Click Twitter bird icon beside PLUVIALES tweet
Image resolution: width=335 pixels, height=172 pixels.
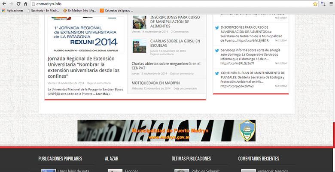click(x=217, y=73)
